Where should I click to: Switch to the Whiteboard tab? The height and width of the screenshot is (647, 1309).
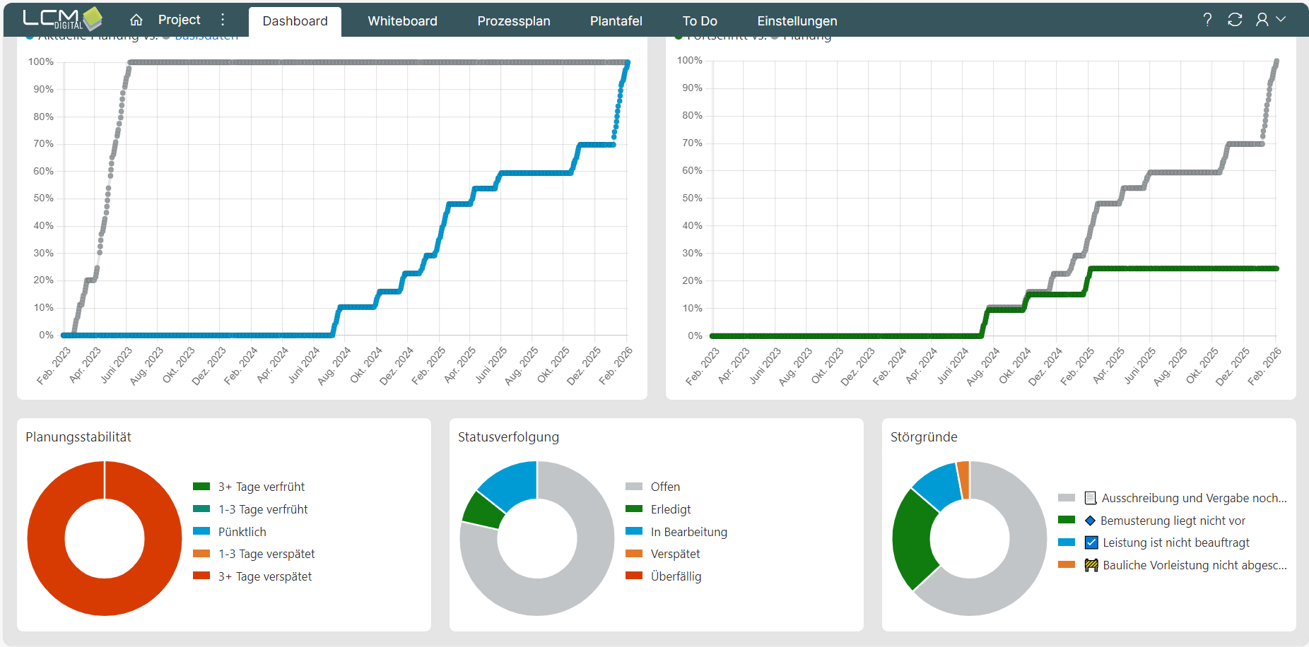coord(402,21)
